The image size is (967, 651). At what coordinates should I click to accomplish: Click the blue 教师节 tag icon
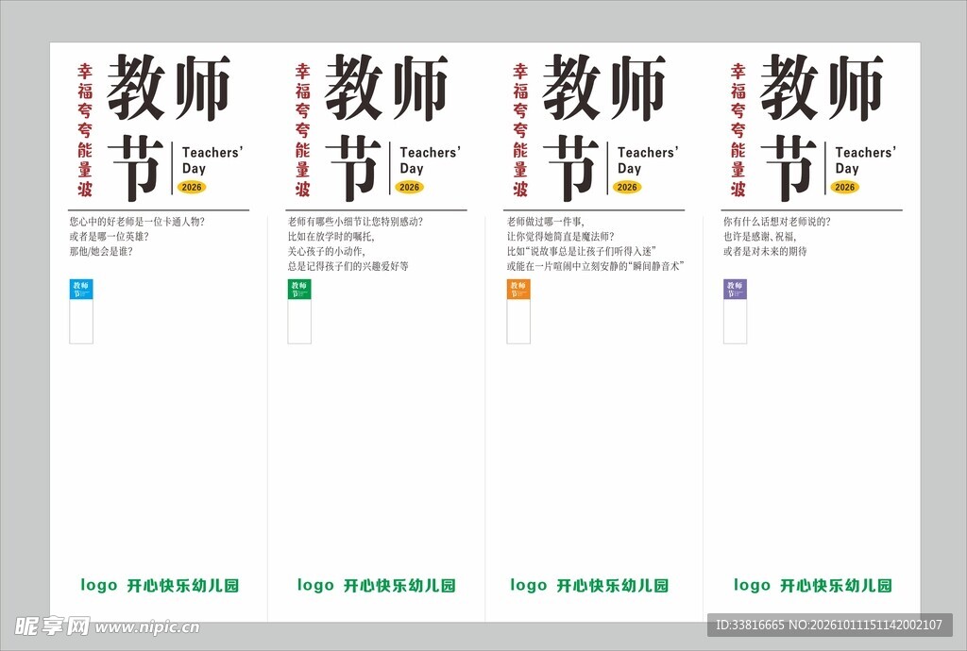point(81,289)
